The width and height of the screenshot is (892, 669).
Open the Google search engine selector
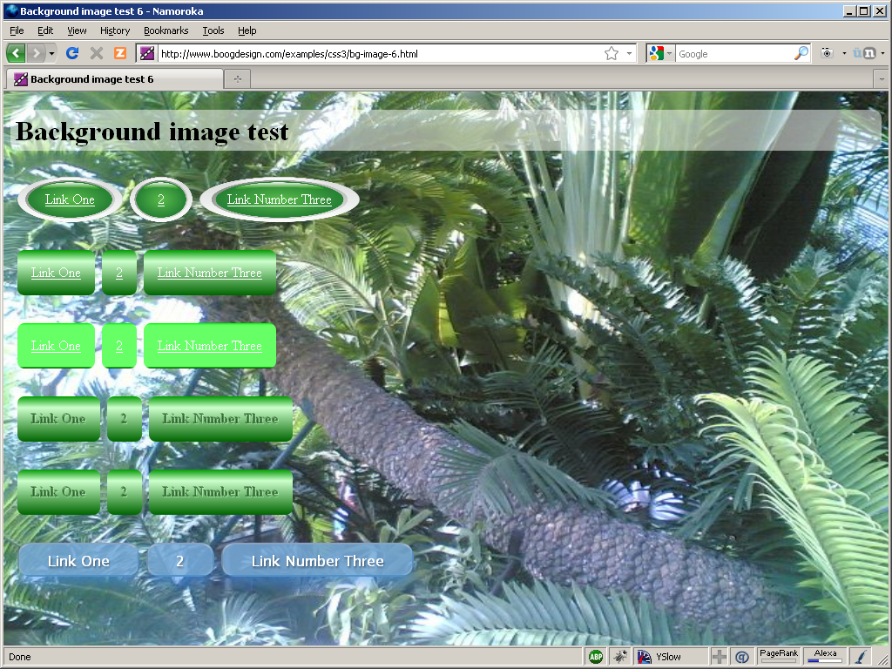pos(660,53)
